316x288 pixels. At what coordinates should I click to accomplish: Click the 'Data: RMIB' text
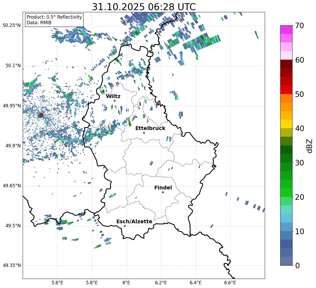coord(39,23)
